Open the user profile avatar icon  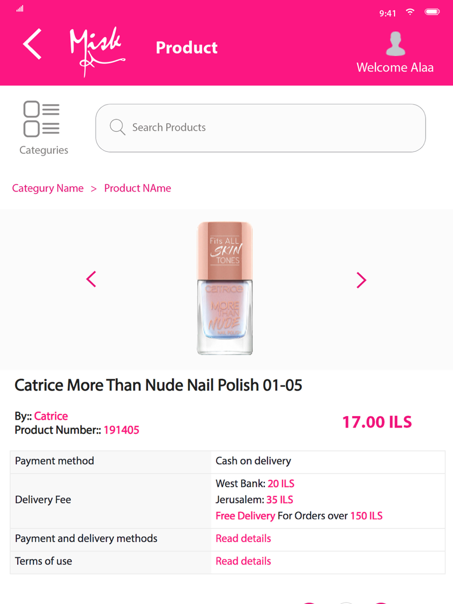pyautogui.click(x=395, y=44)
